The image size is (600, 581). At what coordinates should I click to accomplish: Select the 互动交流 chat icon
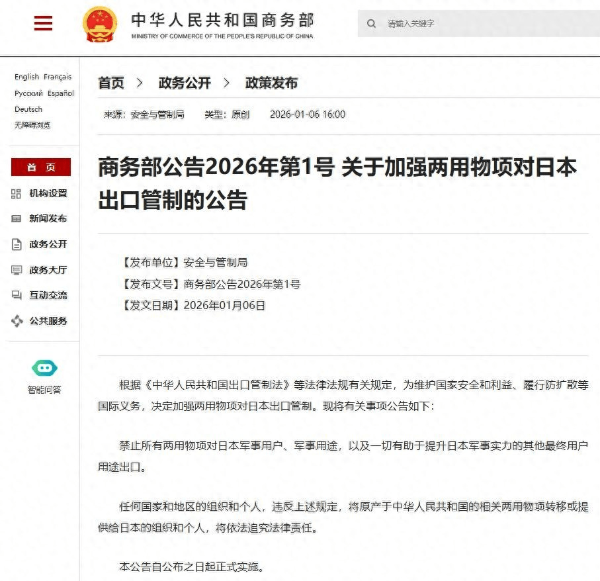click(x=16, y=295)
